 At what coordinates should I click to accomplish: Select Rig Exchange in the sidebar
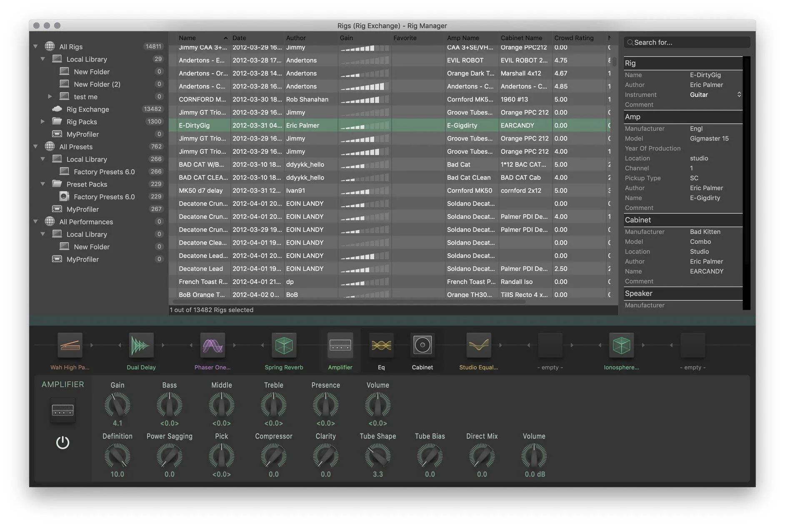click(x=87, y=109)
